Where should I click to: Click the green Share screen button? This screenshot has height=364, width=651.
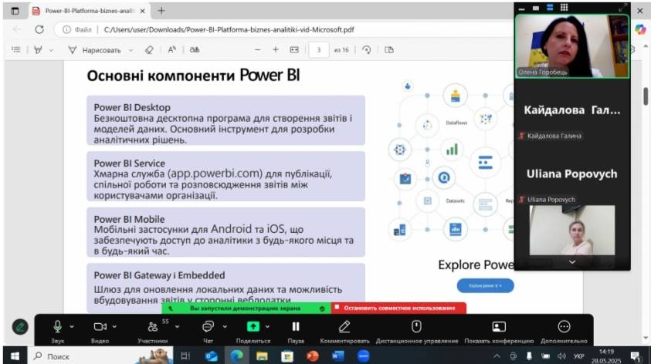tap(253, 326)
